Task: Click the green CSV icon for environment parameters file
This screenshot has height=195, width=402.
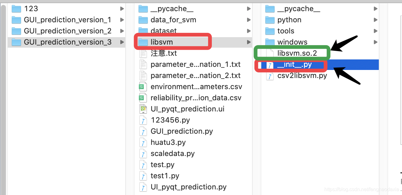Action: click(x=143, y=86)
